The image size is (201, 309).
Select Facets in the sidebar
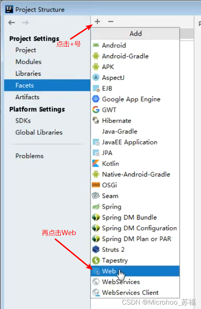point(47,85)
